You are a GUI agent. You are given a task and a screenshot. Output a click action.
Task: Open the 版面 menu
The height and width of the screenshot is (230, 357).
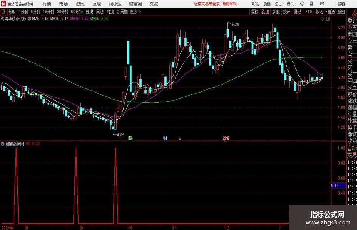(x=267, y=4)
